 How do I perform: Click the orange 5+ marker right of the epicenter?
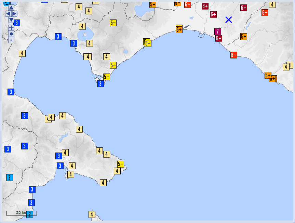[x=244, y=36]
